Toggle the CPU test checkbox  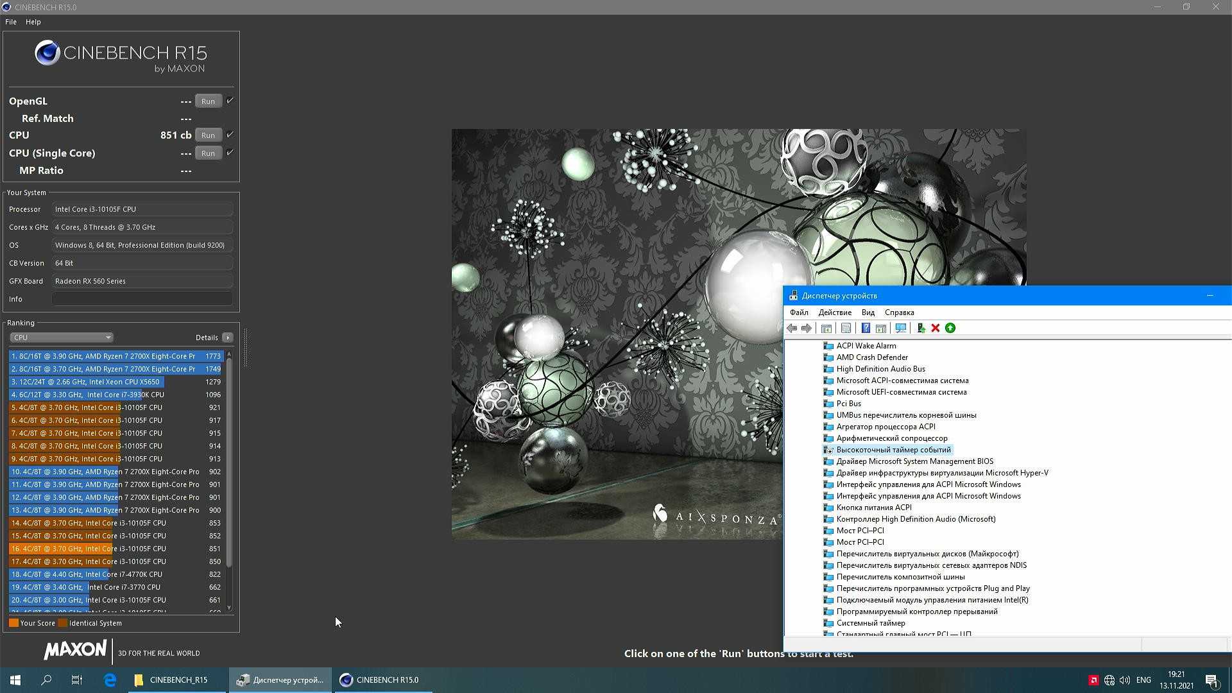point(230,135)
